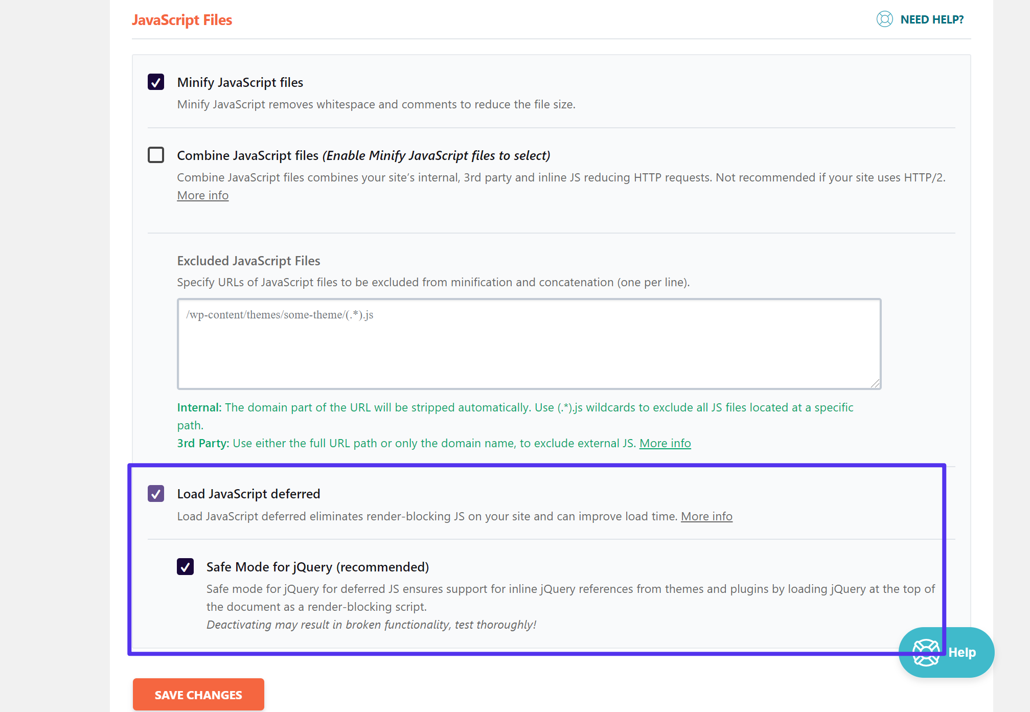Click the Help chat bubble icon
This screenshot has width=1030, height=712.
947,652
